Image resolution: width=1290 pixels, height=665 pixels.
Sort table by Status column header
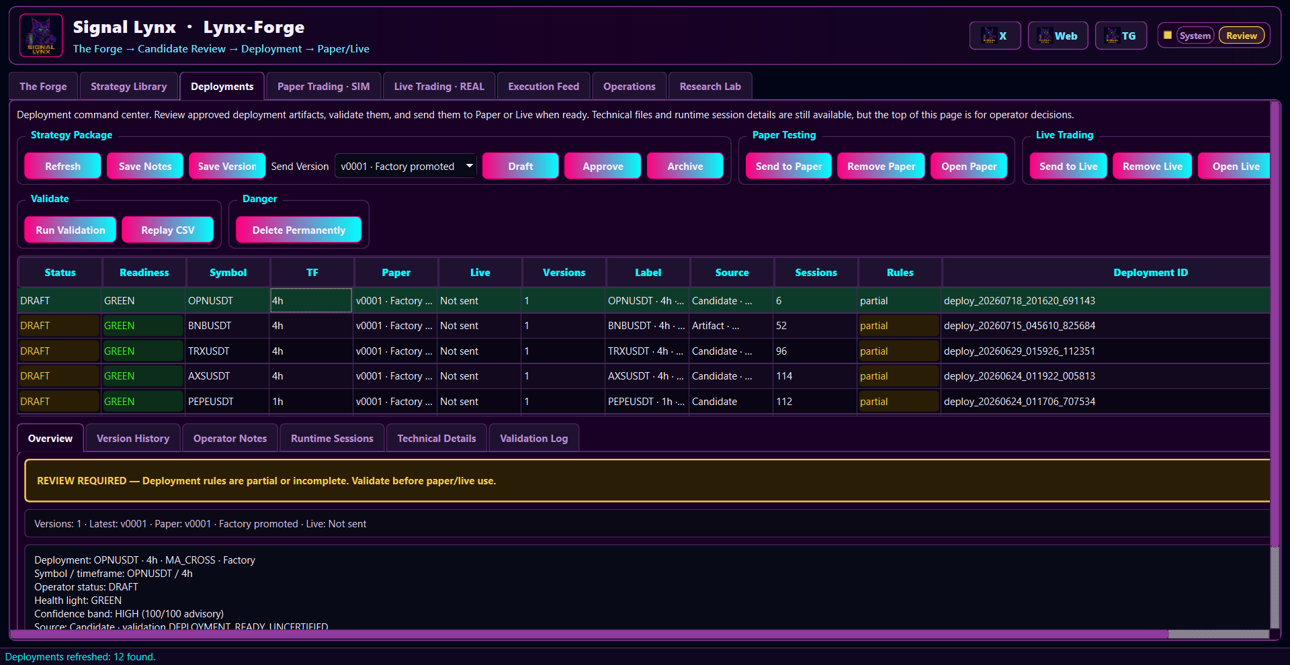60,272
